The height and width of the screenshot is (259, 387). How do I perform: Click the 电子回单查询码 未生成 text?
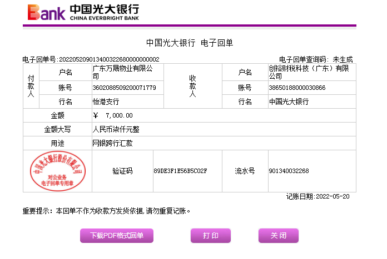(x=316, y=59)
